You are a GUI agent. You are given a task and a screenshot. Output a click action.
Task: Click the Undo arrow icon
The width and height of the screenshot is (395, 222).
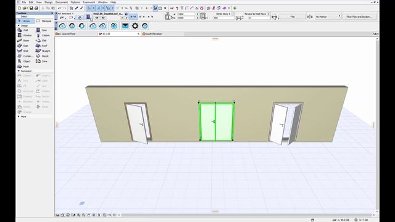pos(60,8)
